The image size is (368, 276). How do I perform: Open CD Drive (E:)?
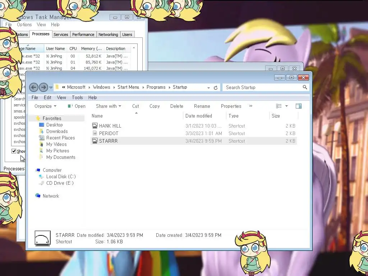[x=60, y=183]
